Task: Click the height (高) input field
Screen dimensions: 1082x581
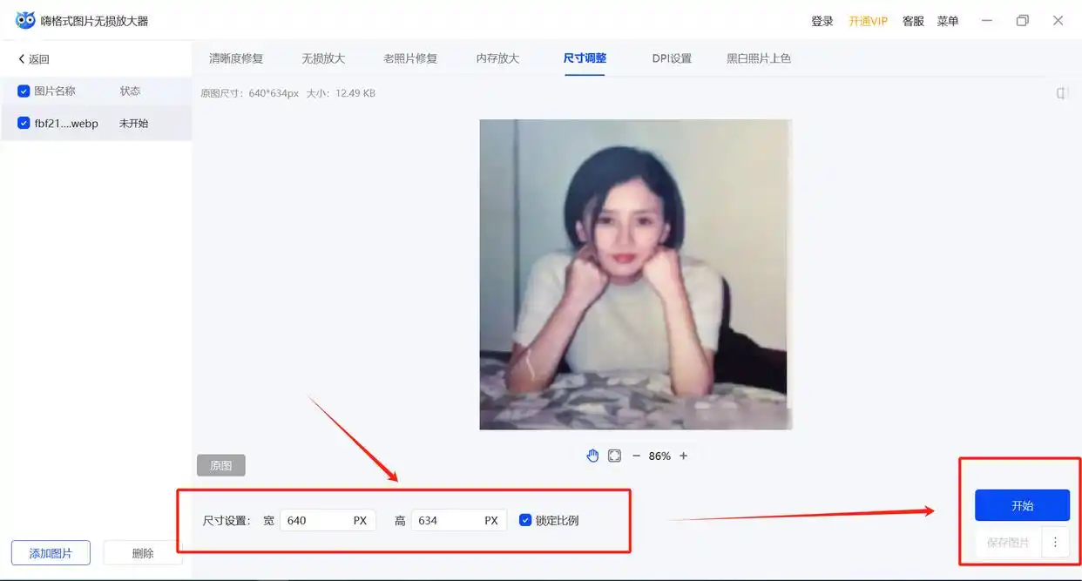Action: [x=459, y=520]
